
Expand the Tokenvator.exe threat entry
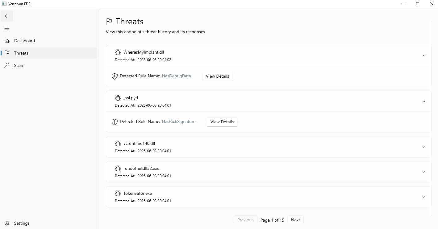(x=423, y=197)
